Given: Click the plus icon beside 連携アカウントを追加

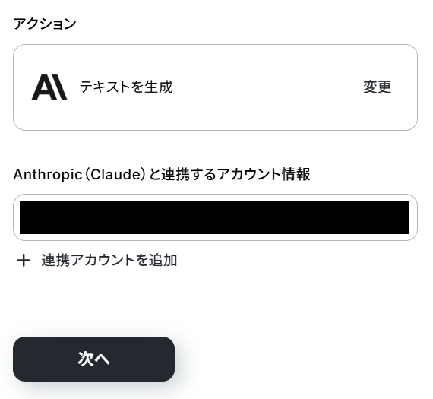Looking at the screenshot, I should pyautogui.click(x=24, y=261).
